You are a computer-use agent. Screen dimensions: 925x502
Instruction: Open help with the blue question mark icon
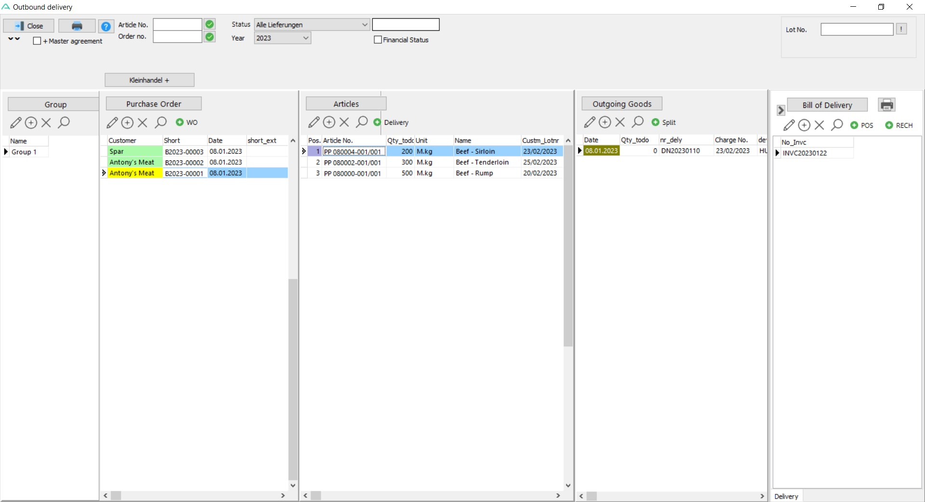tap(106, 26)
